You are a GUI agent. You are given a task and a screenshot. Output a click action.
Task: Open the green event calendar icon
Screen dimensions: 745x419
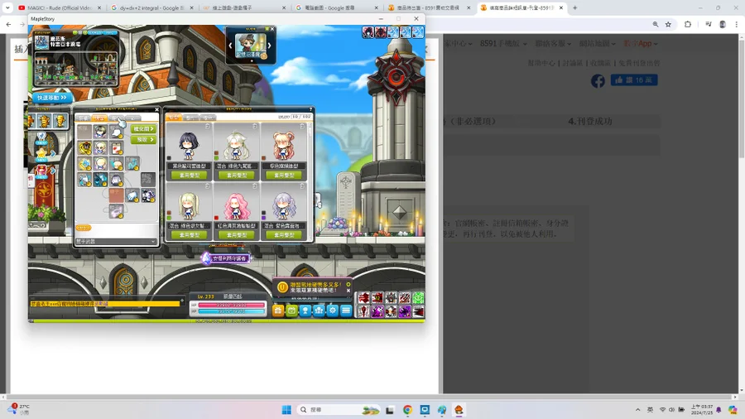[x=291, y=311]
